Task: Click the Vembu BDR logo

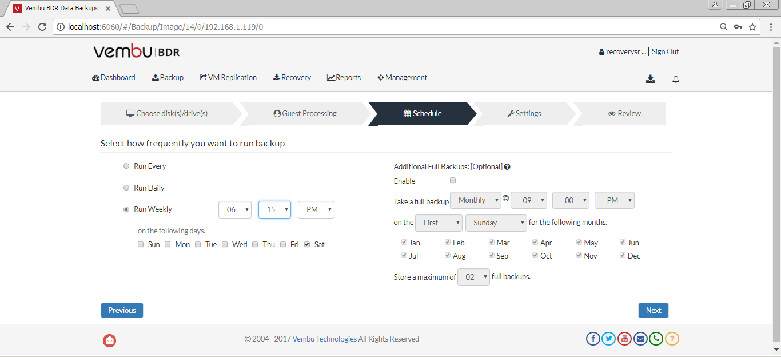Action: [x=137, y=51]
